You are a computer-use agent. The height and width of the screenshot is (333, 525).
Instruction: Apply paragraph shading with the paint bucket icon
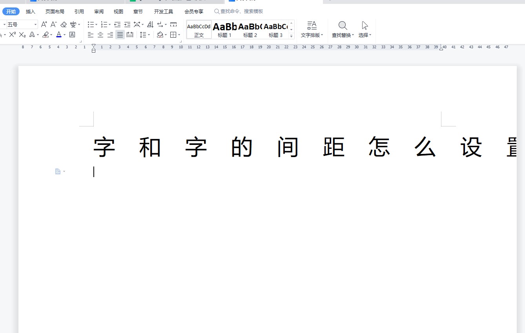160,35
